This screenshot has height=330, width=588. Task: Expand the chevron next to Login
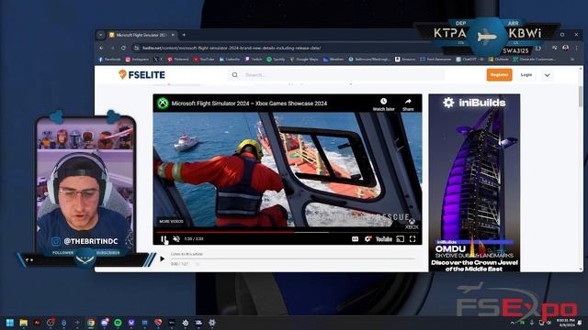[548, 75]
